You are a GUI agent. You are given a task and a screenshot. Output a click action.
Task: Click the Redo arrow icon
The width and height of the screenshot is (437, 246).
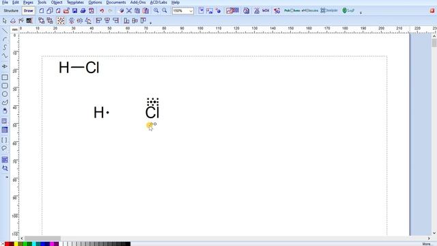point(110,11)
